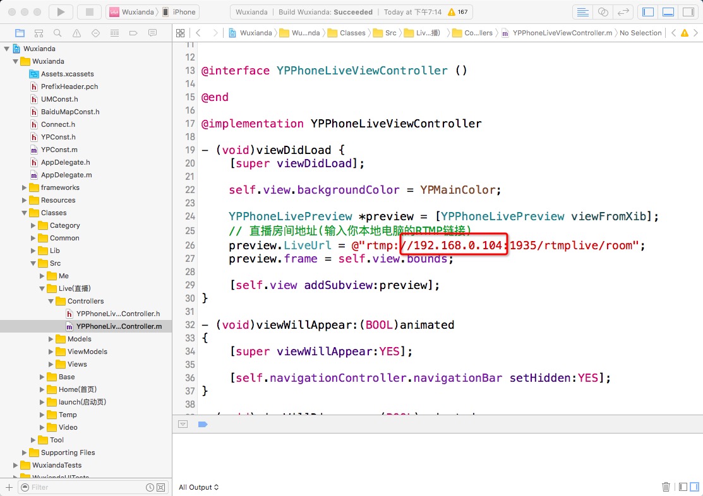Screen dimensions: 703x496
Task: Switch to the Assistant editor
Action: click(x=603, y=12)
